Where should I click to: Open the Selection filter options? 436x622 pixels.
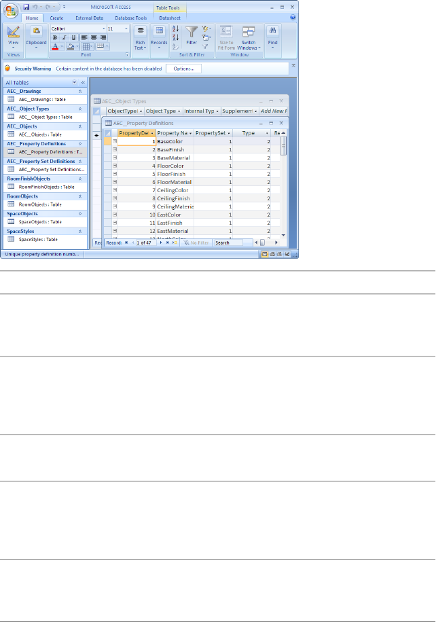pos(206,29)
